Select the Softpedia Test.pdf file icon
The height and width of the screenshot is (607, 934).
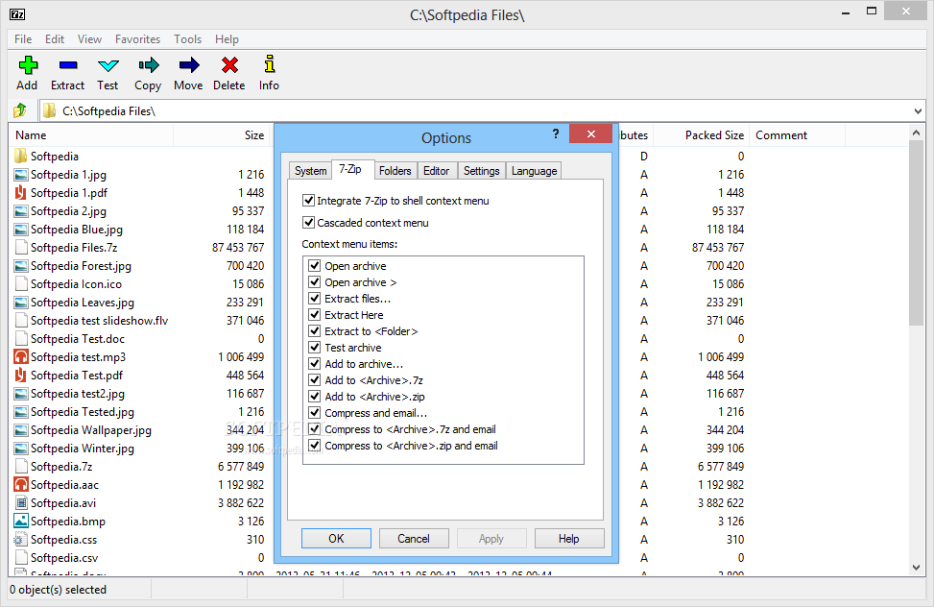21,375
